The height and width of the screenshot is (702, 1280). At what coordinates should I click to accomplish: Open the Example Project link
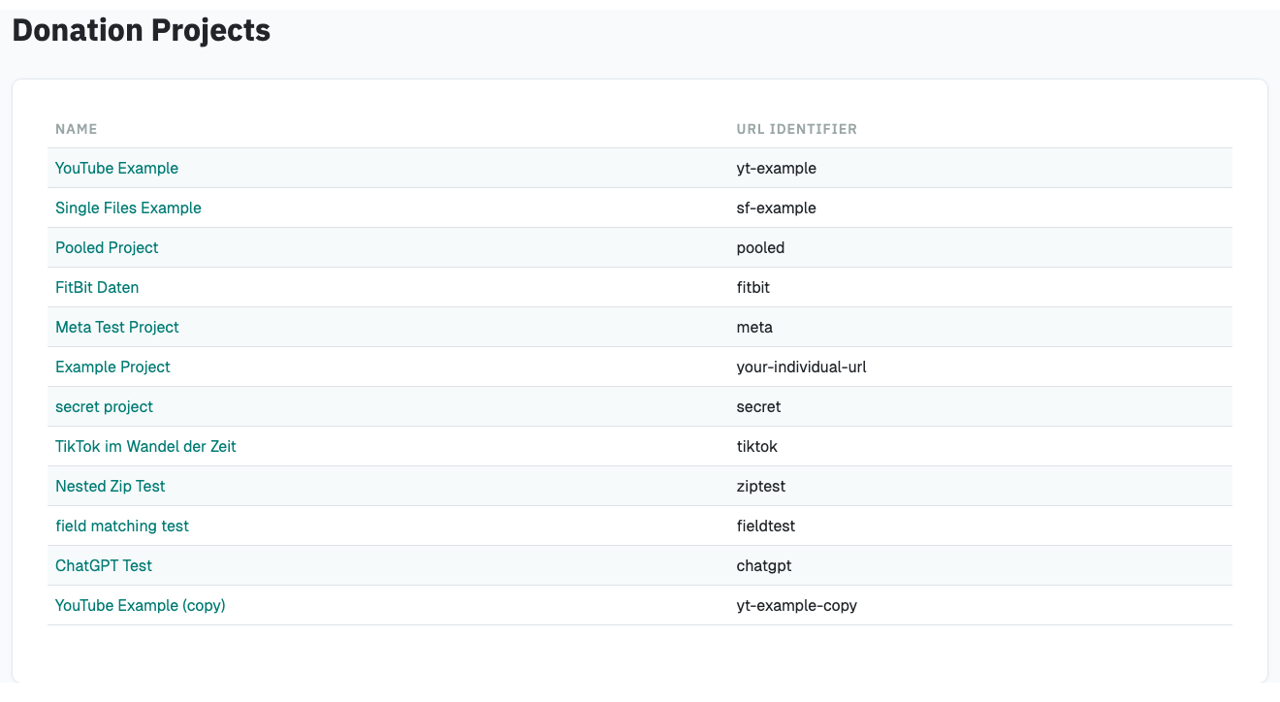(112, 367)
